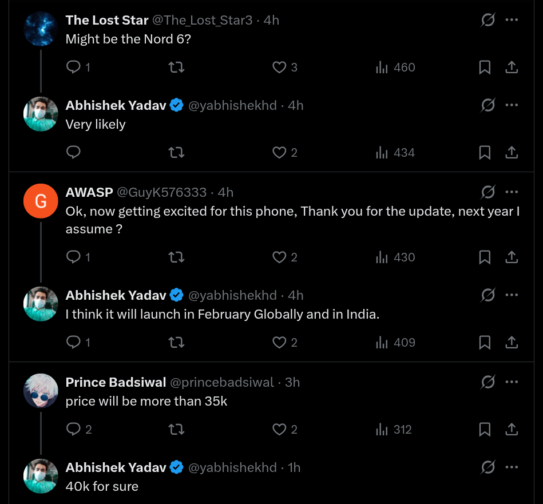
Task: Open more menu on AWASP's tweet
Action: click(512, 192)
